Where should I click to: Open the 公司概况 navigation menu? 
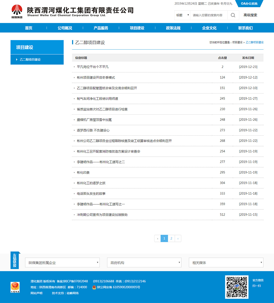[x=65, y=28]
